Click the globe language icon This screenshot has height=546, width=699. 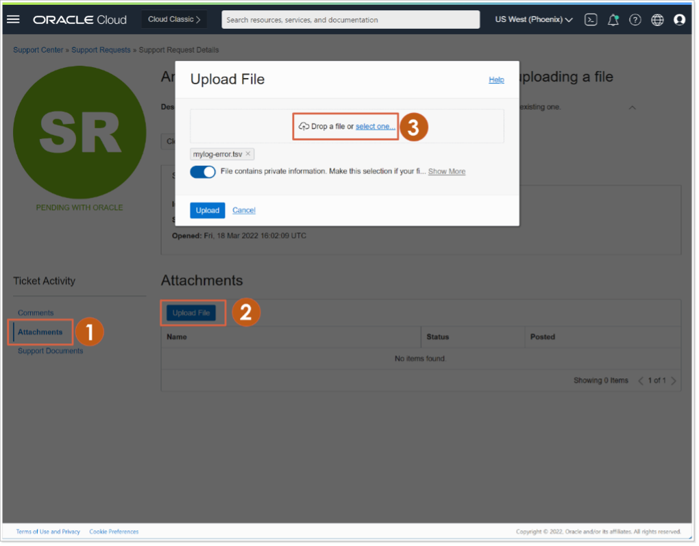tap(657, 20)
